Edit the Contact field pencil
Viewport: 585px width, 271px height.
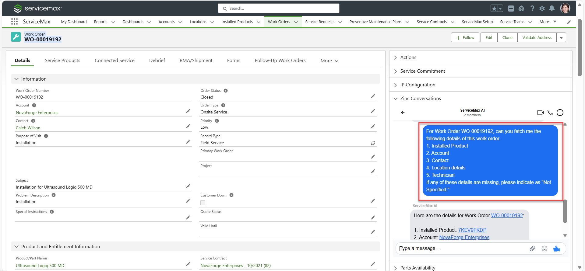click(x=188, y=127)
